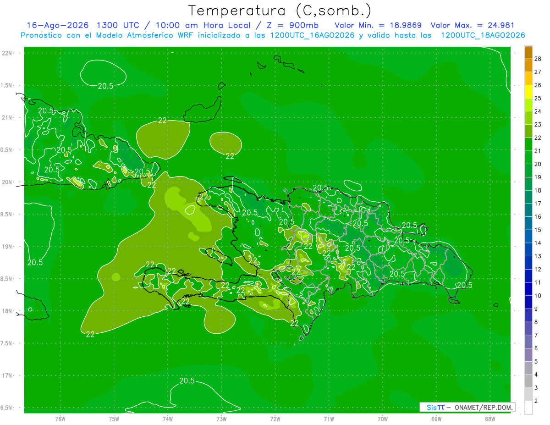
Task: Click the '69W' longitude axis label
Action: pos(436,419)
